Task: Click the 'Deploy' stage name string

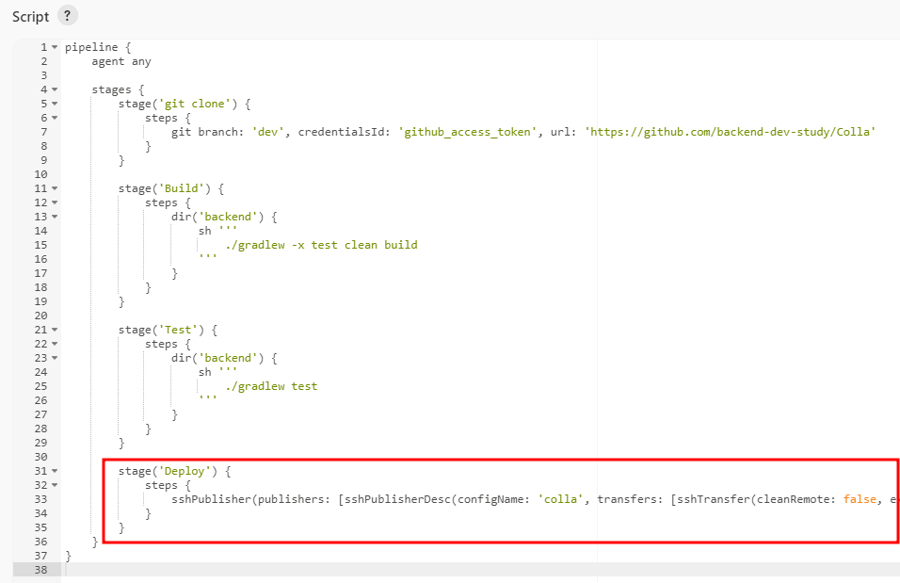Action: pos(185,471)
